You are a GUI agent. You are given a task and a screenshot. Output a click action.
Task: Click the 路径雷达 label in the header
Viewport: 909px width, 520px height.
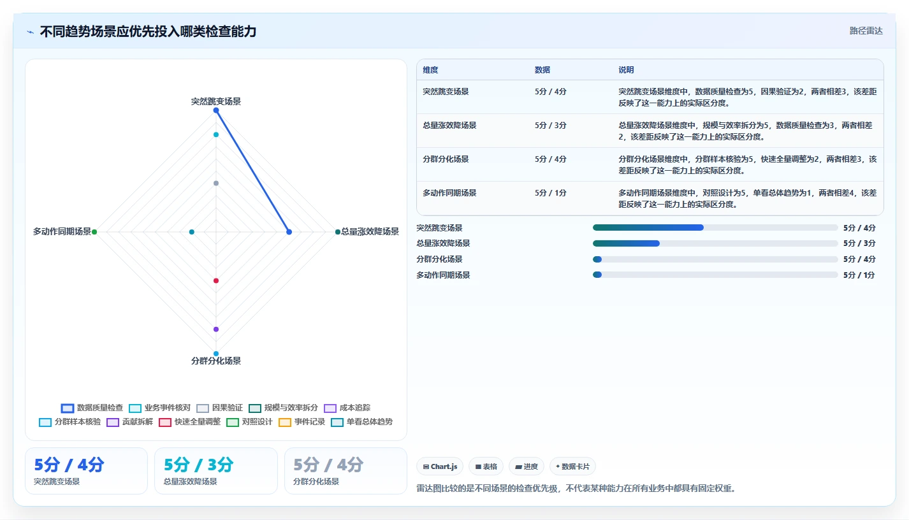coord(866,31)
